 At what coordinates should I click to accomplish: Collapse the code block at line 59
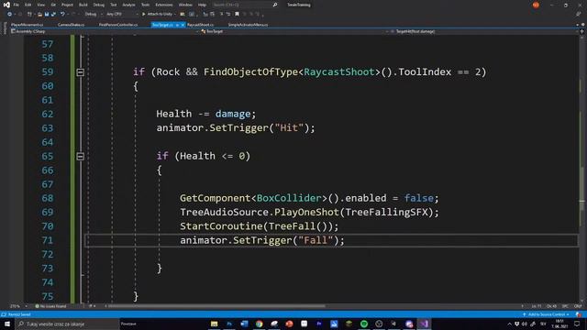coord(80,72)
